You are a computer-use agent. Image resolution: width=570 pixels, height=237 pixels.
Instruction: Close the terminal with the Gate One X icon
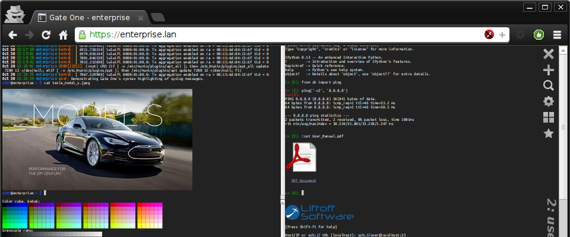(549, 55)
